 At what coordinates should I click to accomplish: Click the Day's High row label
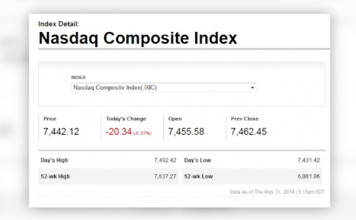pos(54,160)
